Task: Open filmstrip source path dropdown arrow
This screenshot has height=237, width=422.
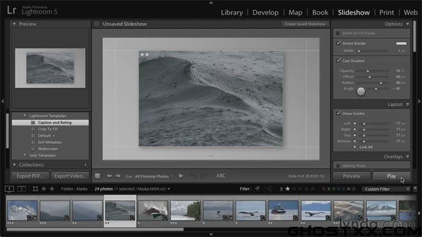Action: click(x=169, y=189)
